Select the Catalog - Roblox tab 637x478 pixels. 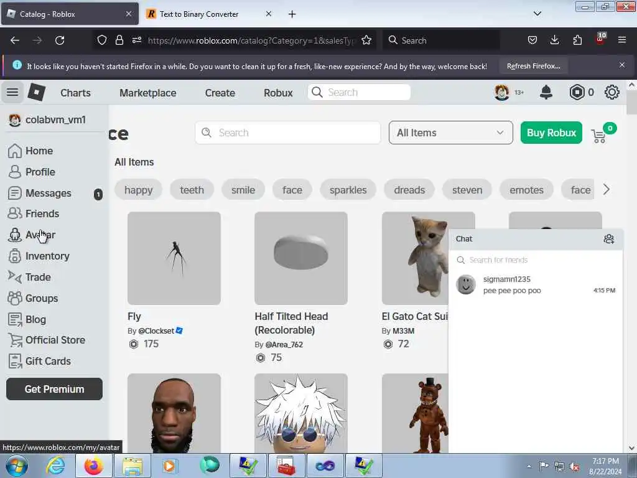click(70, 14)
